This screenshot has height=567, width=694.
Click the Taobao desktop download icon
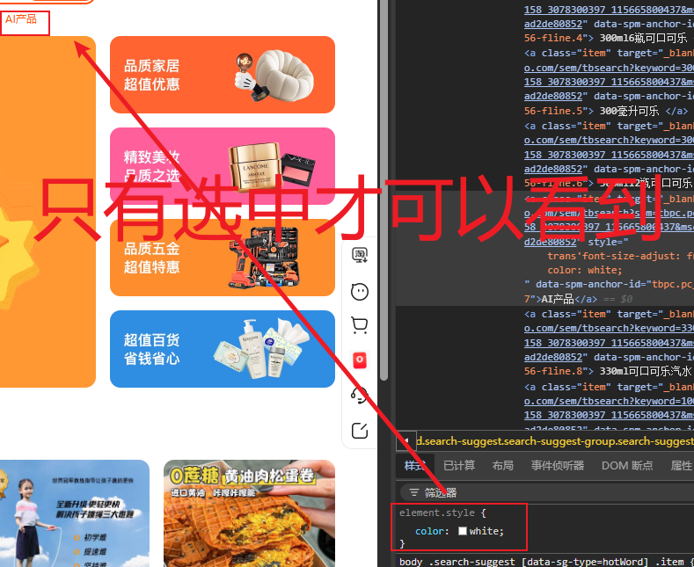[x=360, y=255]
